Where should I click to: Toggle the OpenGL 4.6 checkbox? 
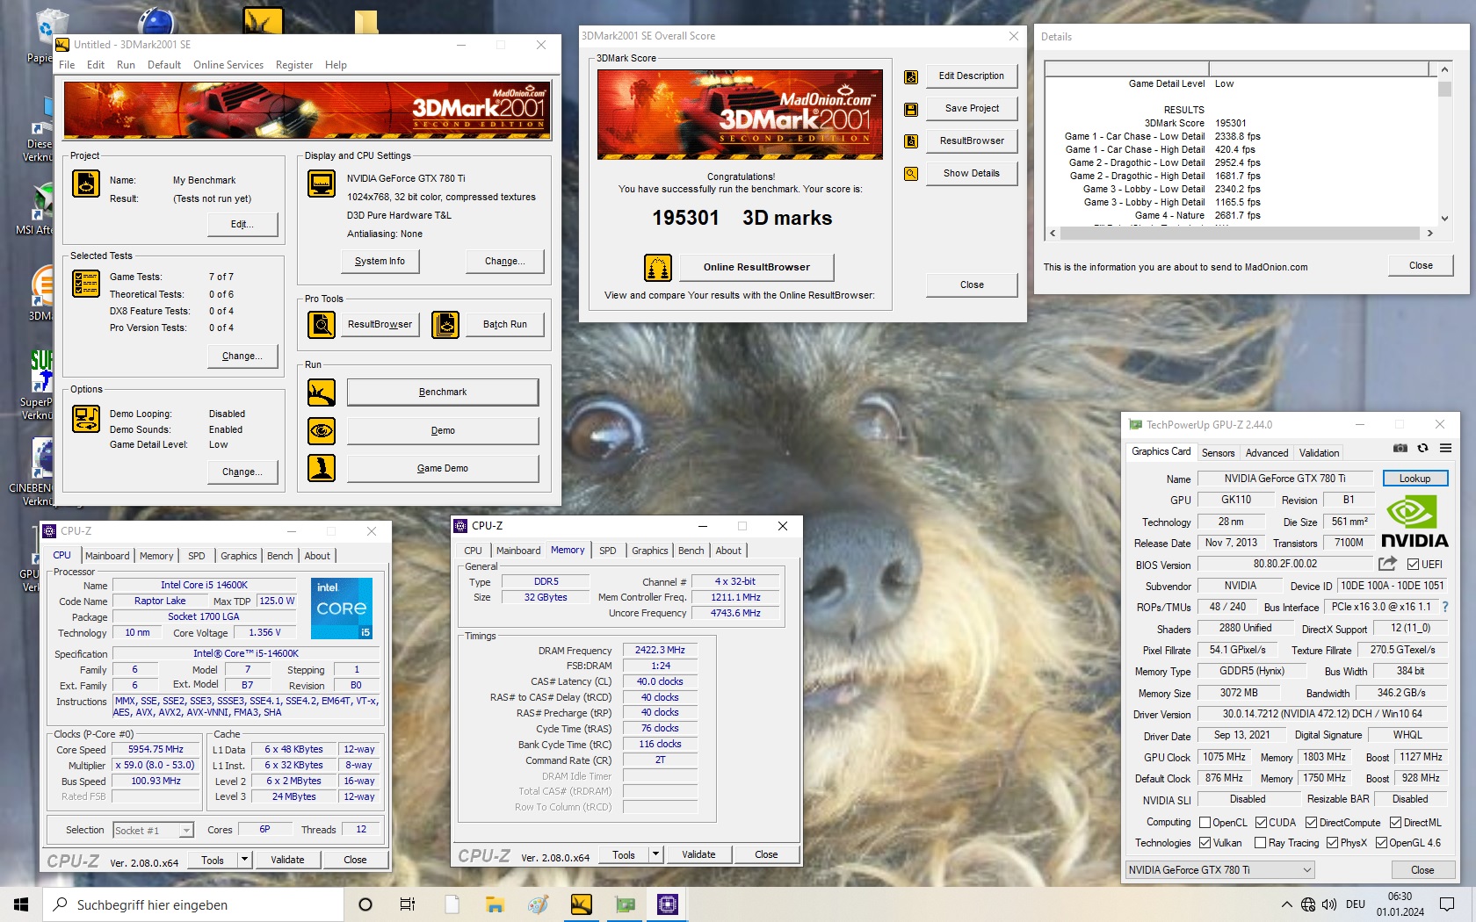pyautogui.click(x=1381, y=843)
